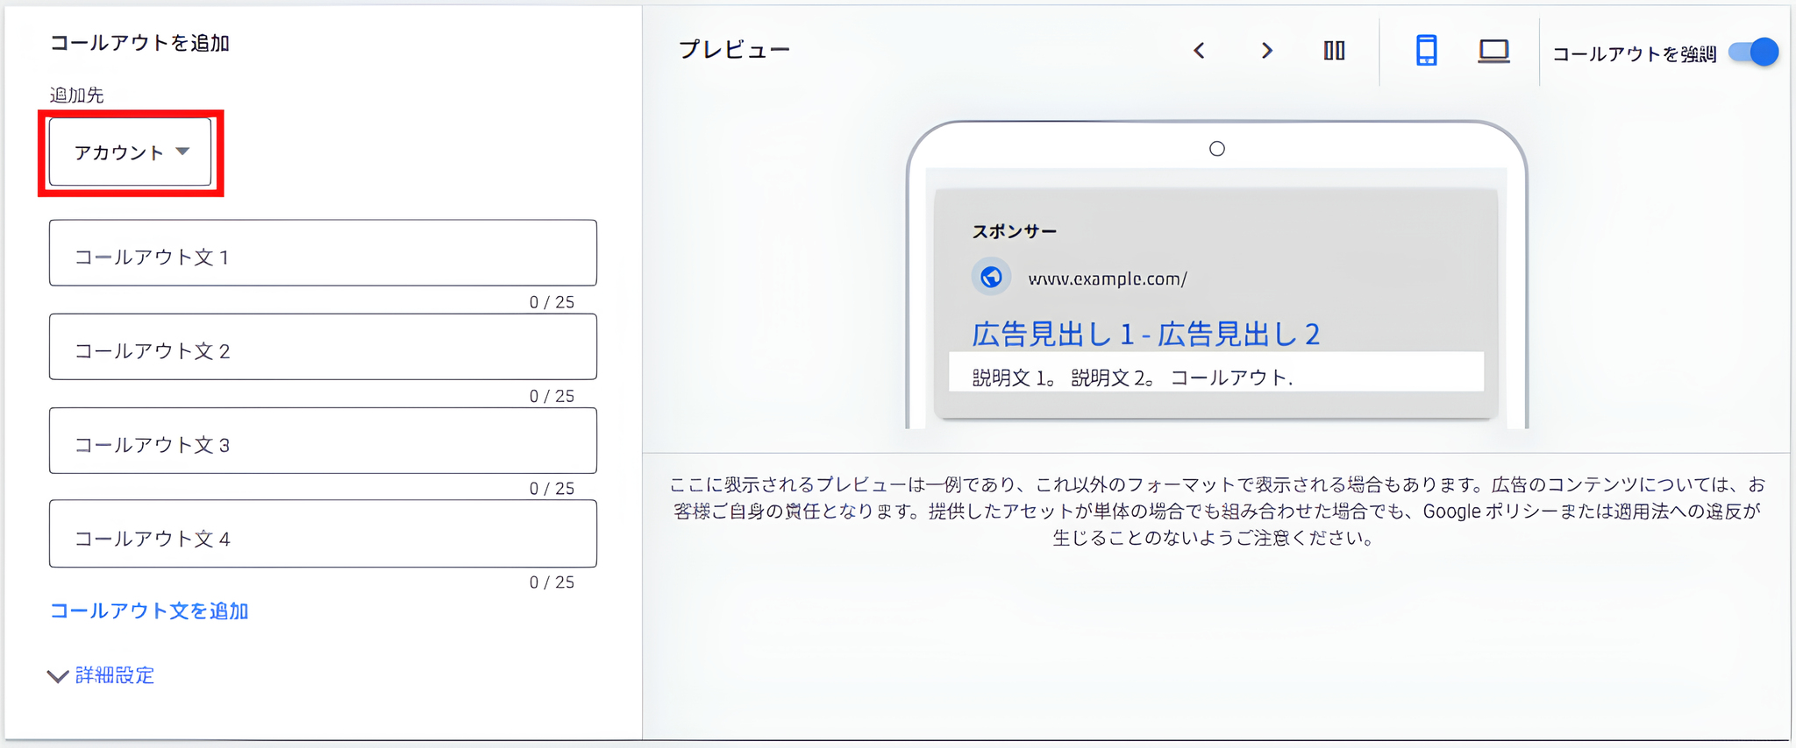
Task: Click the プレビュー heading
Action: 735,50
